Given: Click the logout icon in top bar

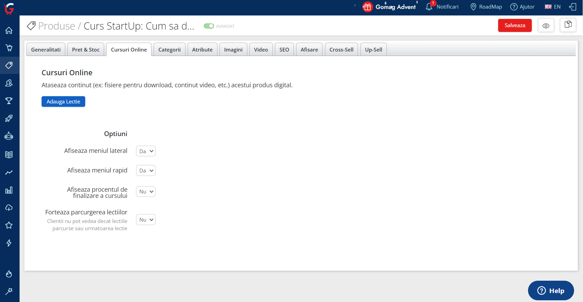Looking at the screenshot, I should [x=573, y=7].
